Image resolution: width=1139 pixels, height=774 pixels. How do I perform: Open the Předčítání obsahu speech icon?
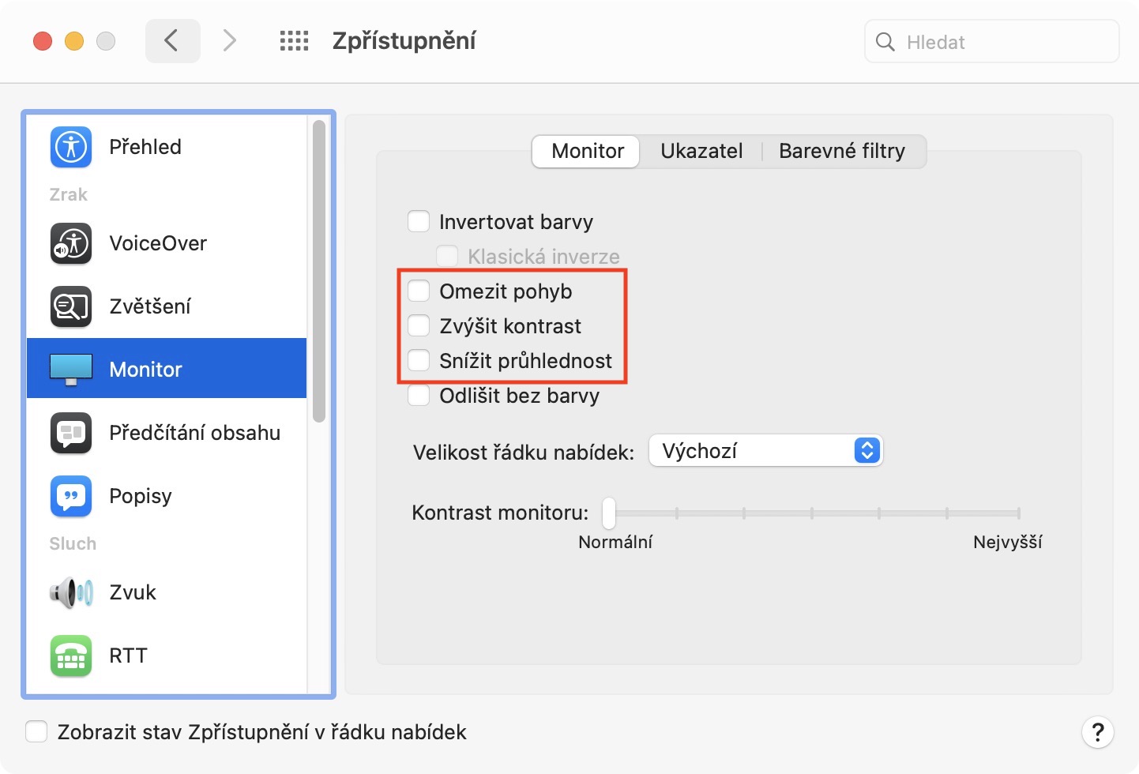[71, 433]
